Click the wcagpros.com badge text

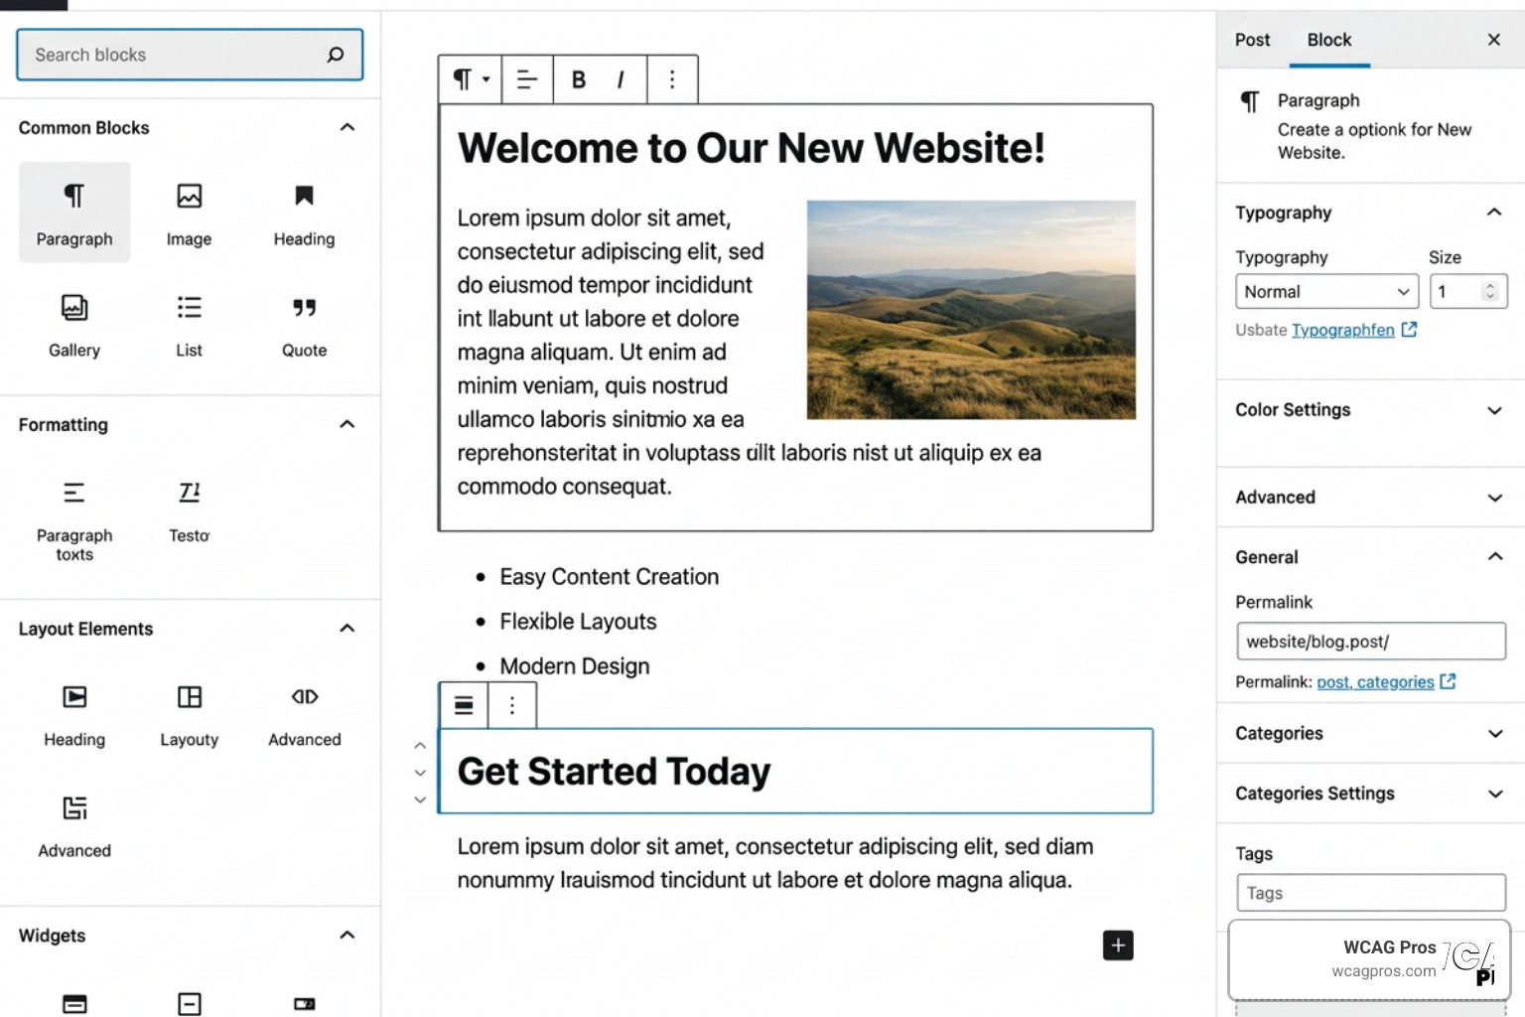(x=1383, y=971)
